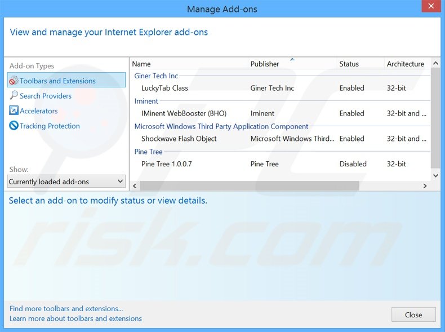Sort the list by Name column
Image resolution: width=445 pixels, height=332 pixels.
[x=190, y=64]
